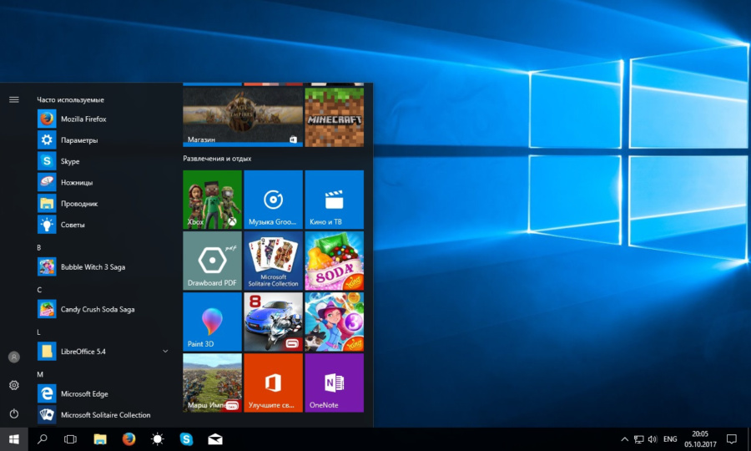The height and width of the screenshot is (451, 751).
Task: Open the OneNote tile
Action: (335, 383)
